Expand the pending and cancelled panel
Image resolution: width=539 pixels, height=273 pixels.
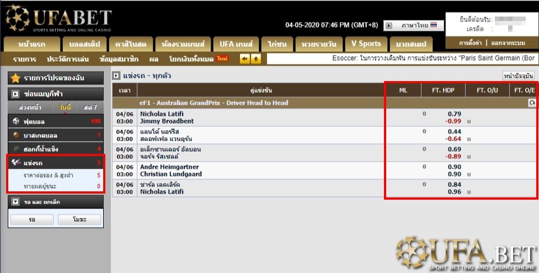coord(15,202)
